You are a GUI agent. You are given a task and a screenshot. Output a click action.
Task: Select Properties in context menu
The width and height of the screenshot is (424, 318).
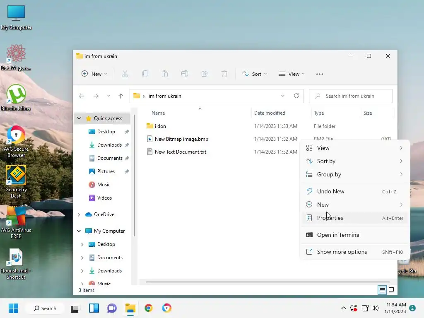(x=354, y=218)
